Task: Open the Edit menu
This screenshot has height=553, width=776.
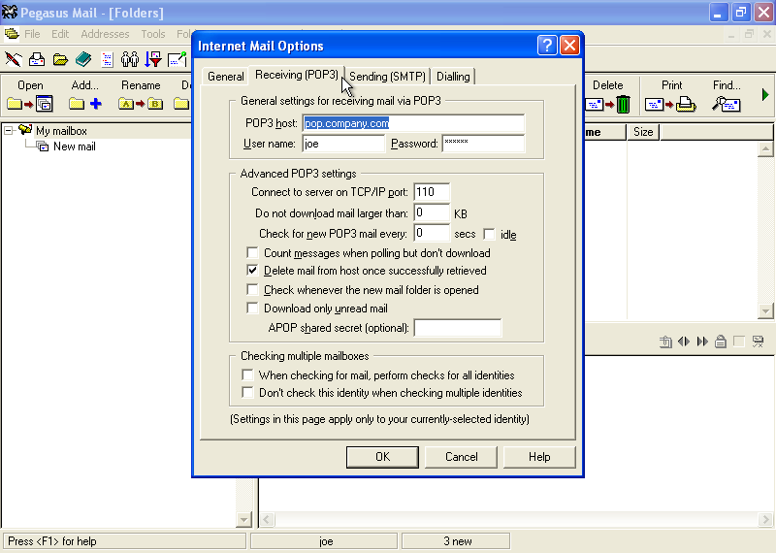Action: [60, 34]
